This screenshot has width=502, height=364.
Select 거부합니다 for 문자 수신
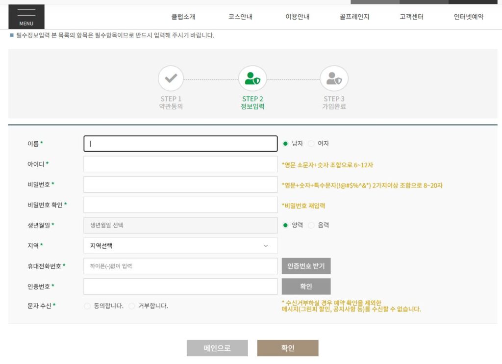(131, 306)
